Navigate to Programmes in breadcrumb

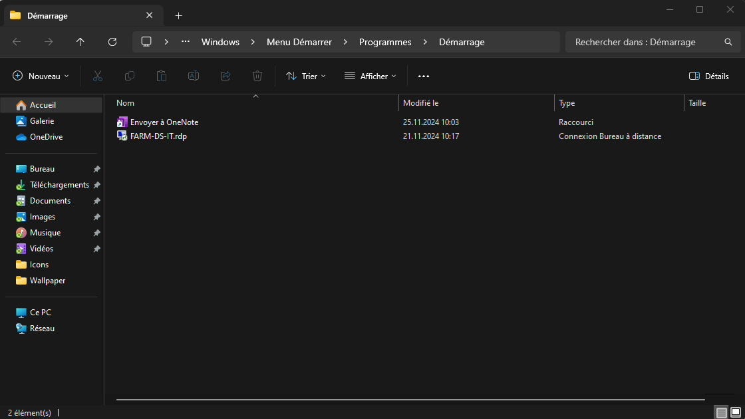pos(385,42)
